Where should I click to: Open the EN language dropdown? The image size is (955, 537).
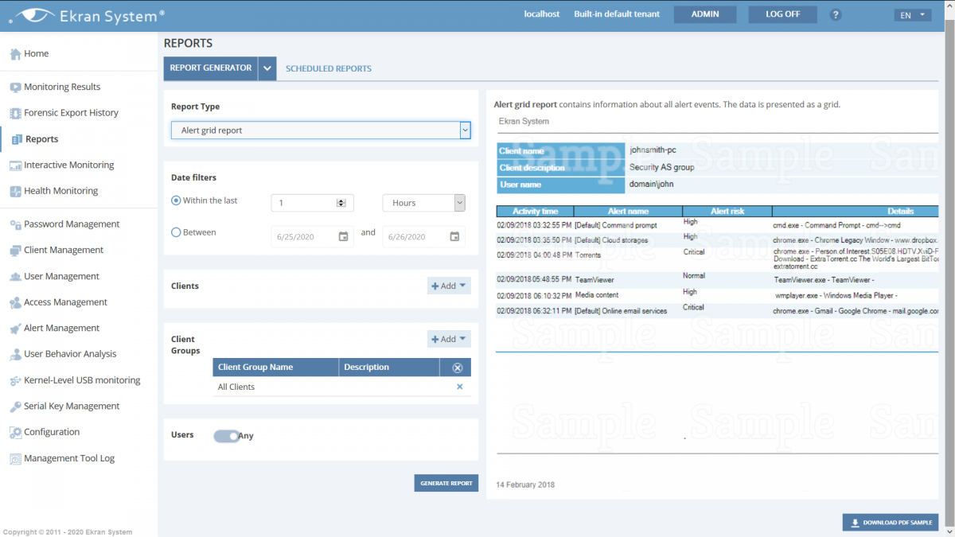pyautogui.click(x=911, y=15)
